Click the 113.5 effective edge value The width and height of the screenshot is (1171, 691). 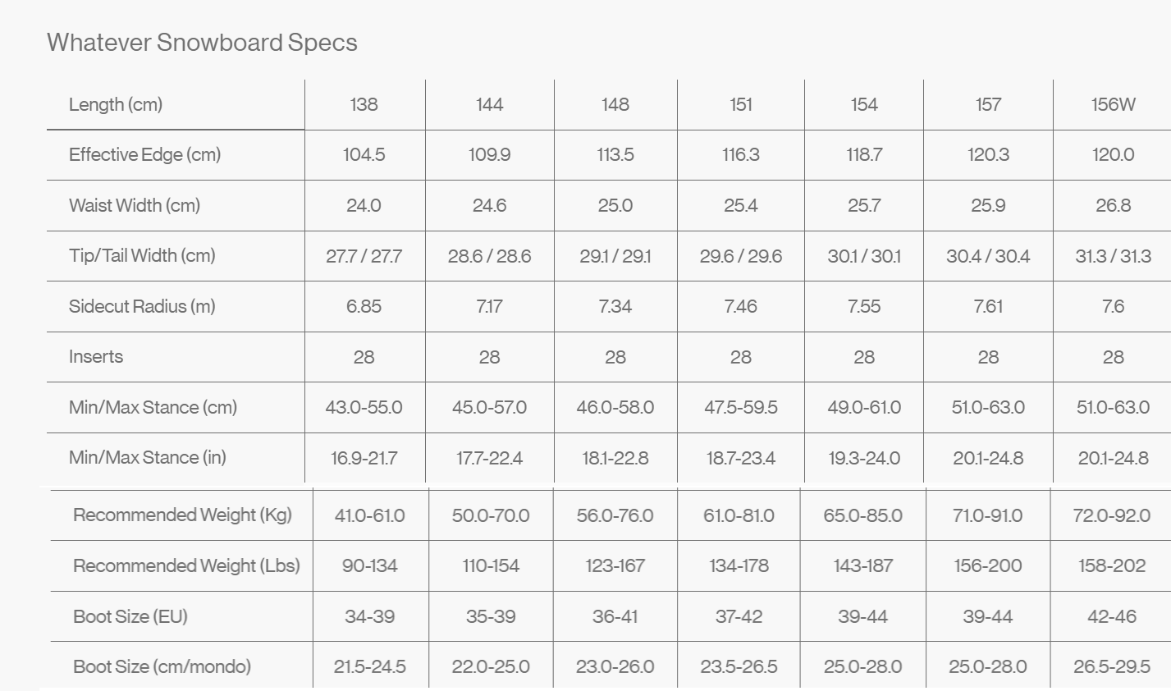tap(615, 155)
